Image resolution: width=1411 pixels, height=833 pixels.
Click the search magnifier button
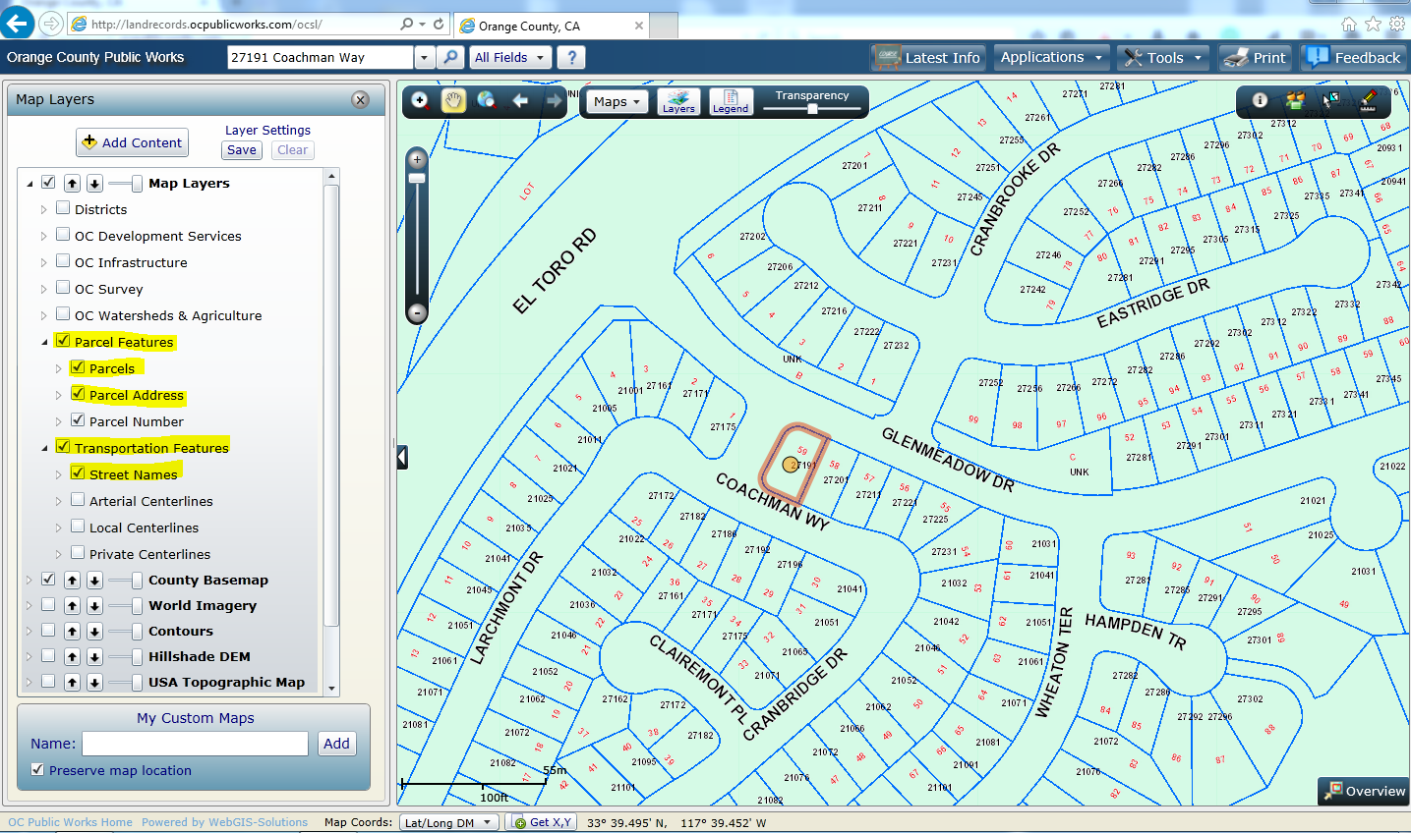450,58
